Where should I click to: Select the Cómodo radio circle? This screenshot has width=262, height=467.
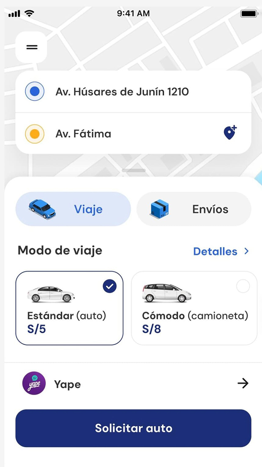pos(243,286)
